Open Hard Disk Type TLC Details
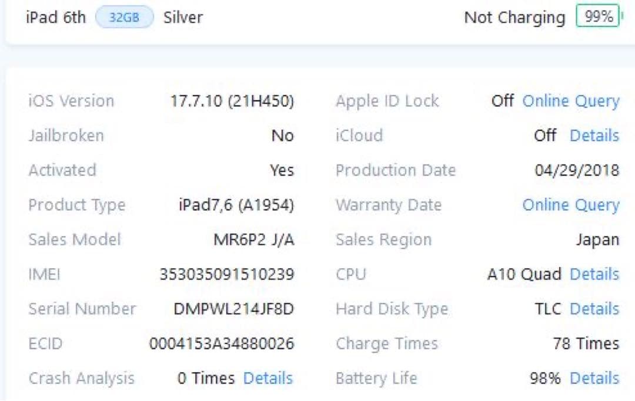The height and width of the screenshot is (401, 635). tap(594, 309)
